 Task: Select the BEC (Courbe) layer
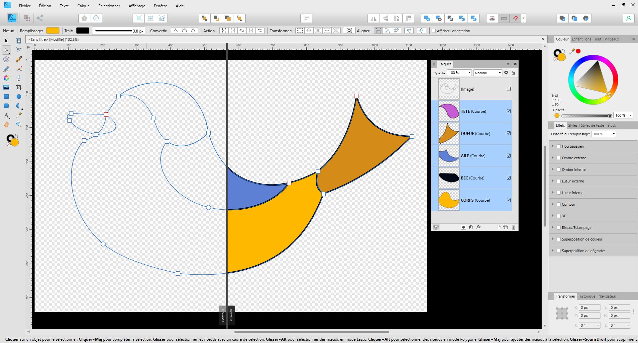[x=472, y=178]
